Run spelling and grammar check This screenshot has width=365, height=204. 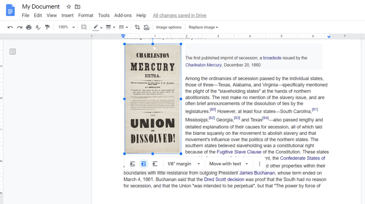(38, 27)
